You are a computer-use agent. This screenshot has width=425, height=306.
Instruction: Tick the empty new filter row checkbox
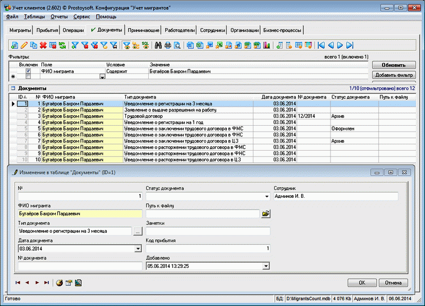coord(28,76)
